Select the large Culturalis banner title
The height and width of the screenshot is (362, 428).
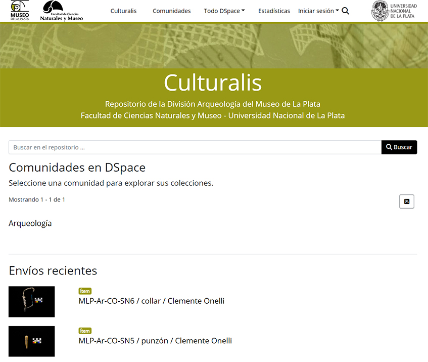pos(213,83)
